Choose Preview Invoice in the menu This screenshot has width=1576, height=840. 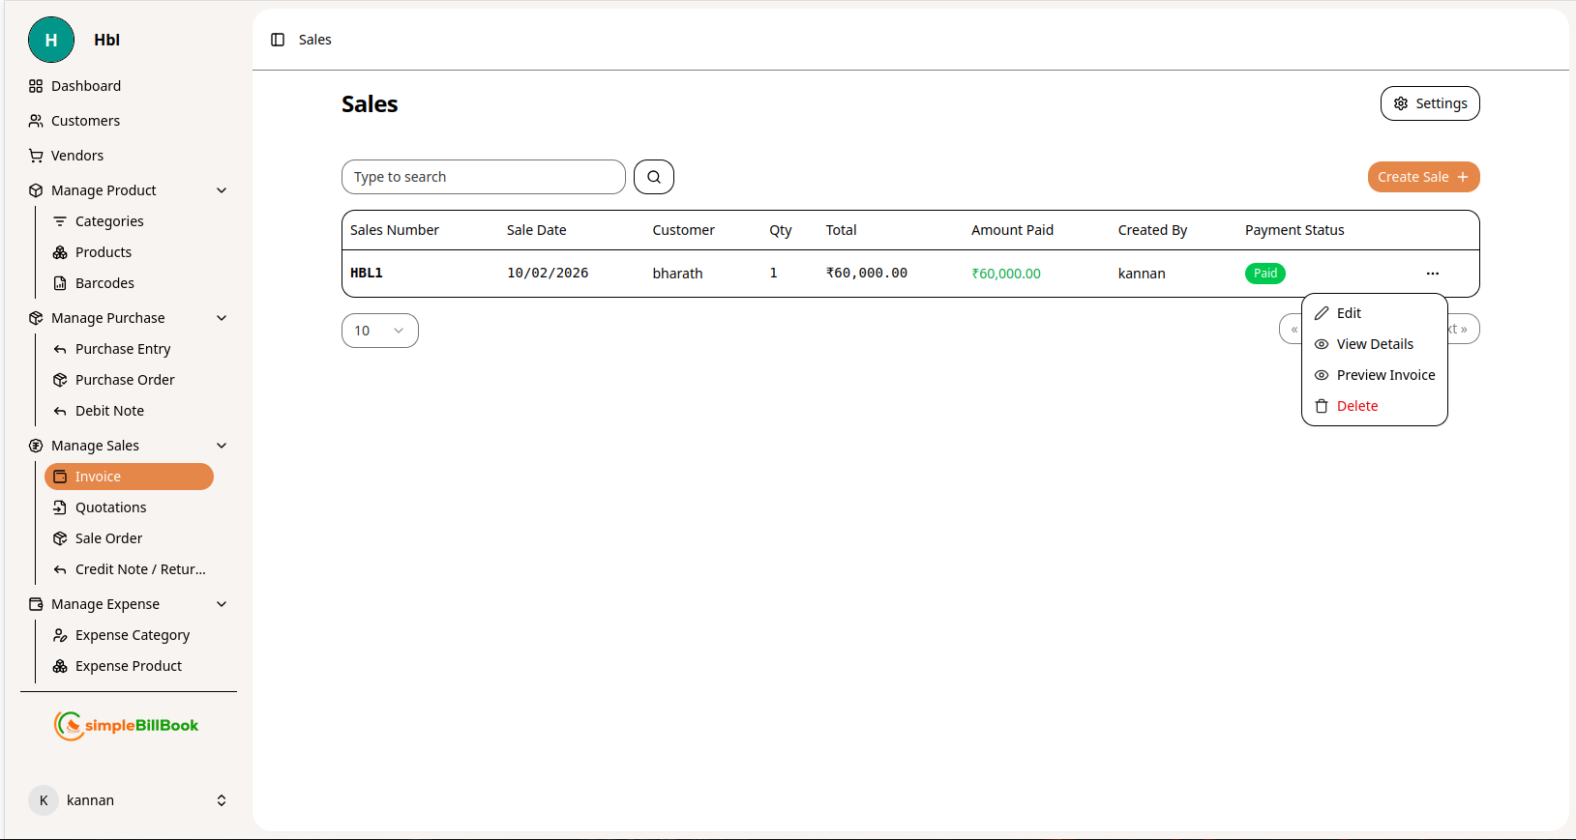(x=1384, y=375)
